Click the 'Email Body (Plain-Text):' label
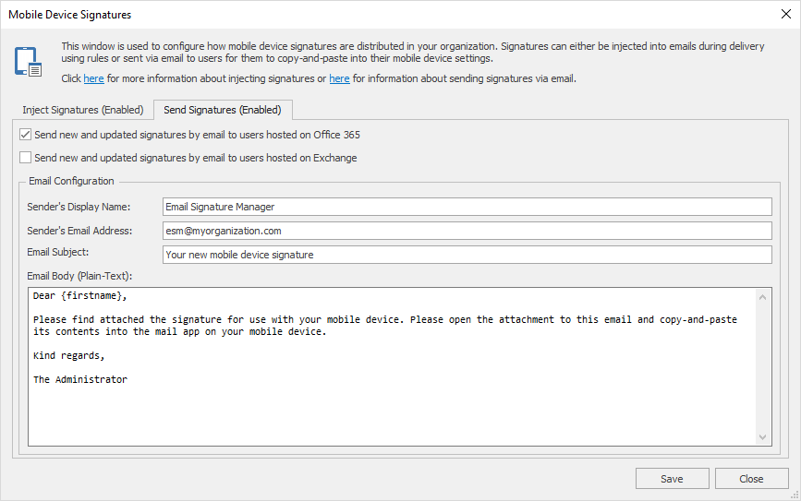 coord(79,276)
